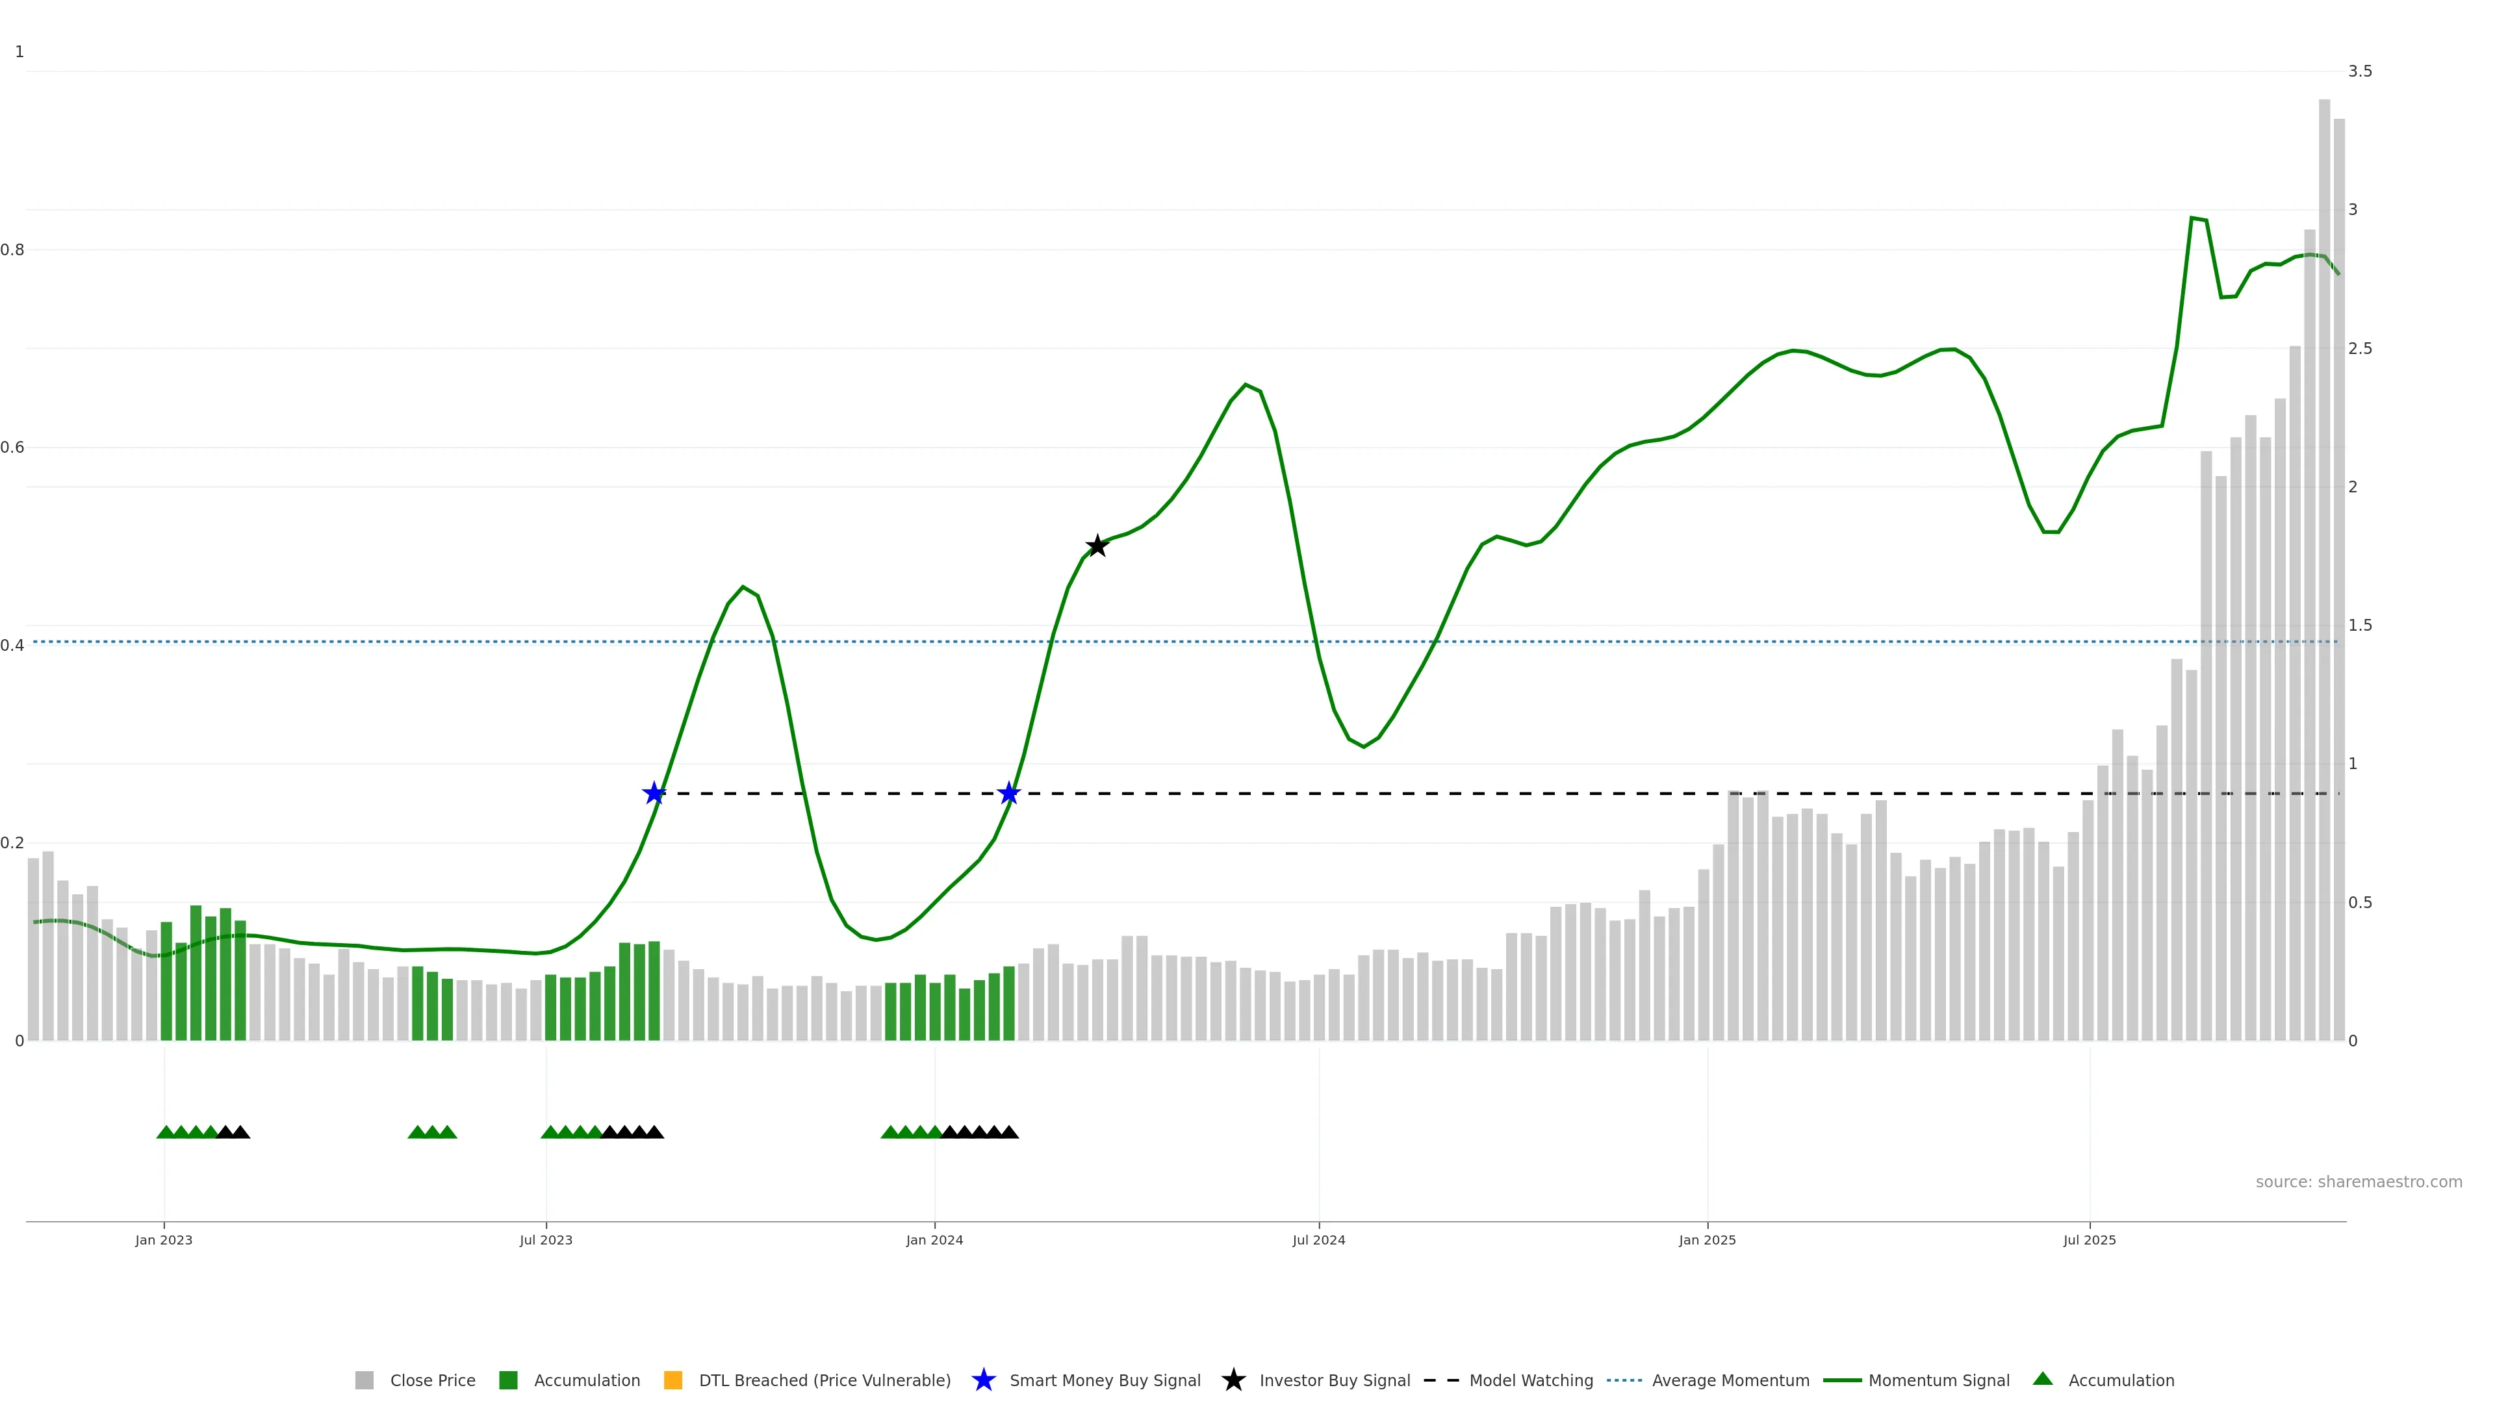
Task: Click the Jul 2024 axis label
Action: click(1318, 1241)
